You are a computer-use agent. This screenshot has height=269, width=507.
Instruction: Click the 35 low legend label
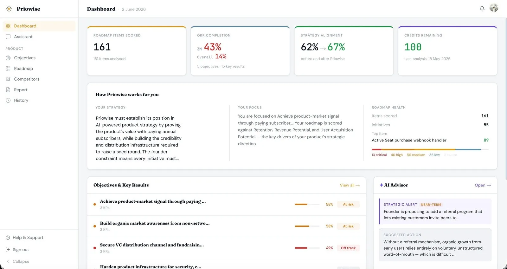tap(434, 155)
